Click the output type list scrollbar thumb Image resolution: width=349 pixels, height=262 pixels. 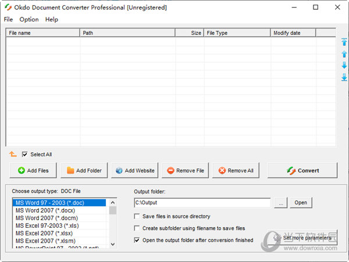[113, 210]
